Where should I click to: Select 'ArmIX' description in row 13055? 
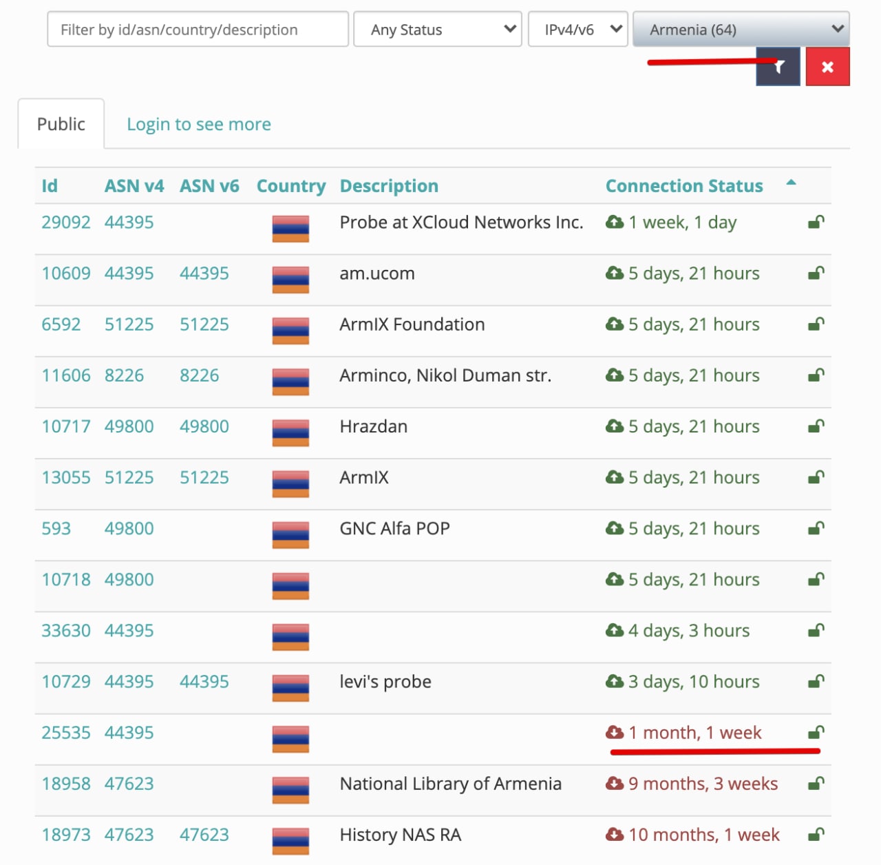[364, 477]
